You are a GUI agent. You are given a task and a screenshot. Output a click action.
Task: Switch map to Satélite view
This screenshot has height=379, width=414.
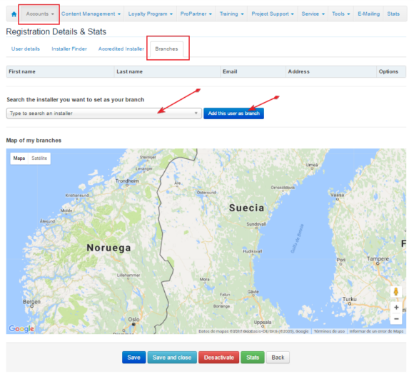click(x=39, y=158)
